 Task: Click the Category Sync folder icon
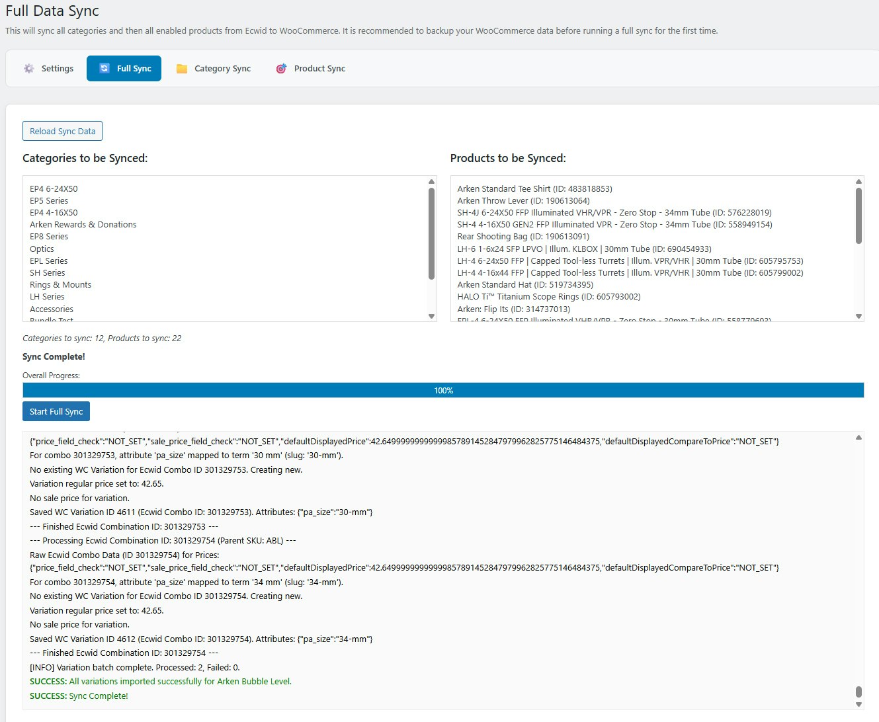coord(181,68)
